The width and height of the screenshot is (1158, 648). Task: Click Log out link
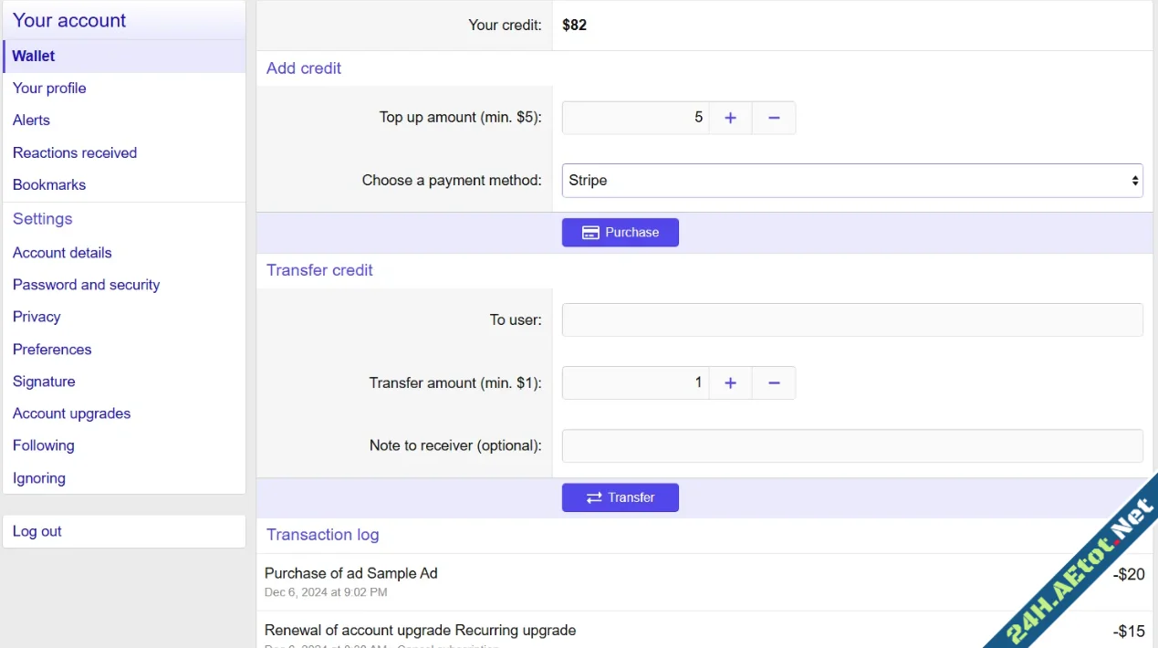click(x=37, y=531)
